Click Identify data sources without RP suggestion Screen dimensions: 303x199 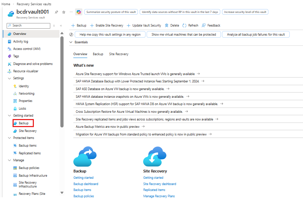pyautogui.click(x=180, y=12)
